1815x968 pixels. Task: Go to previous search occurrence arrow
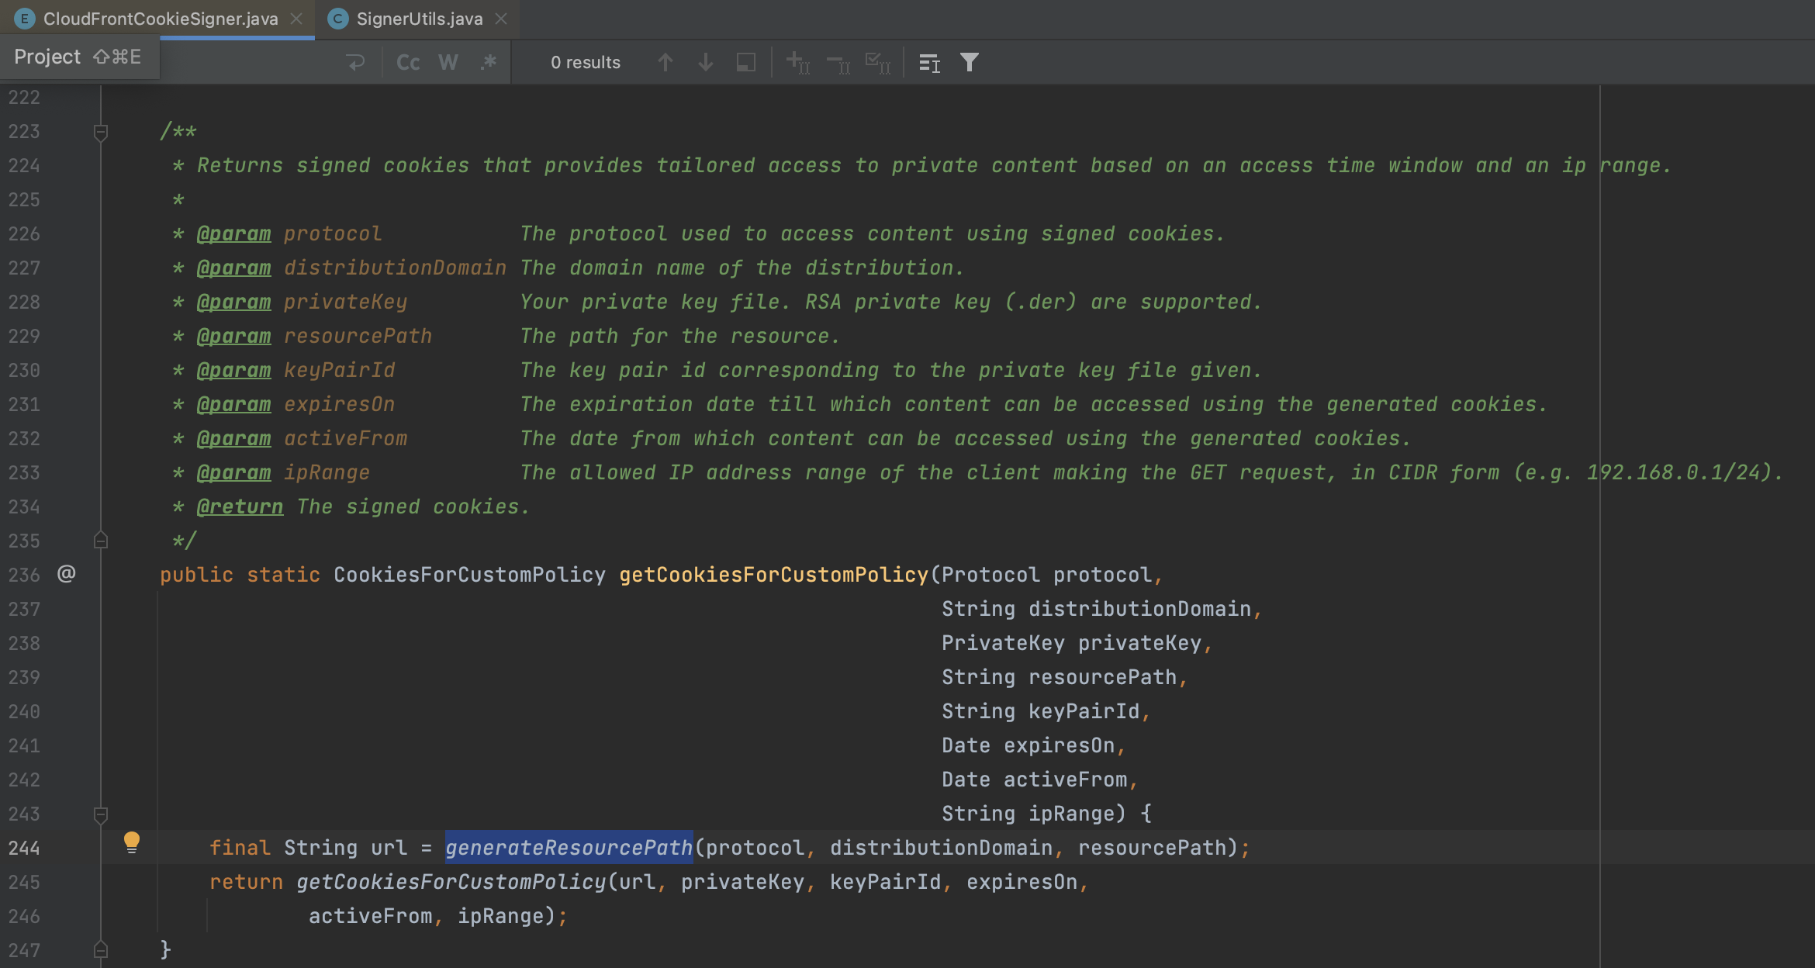point(665,62)
